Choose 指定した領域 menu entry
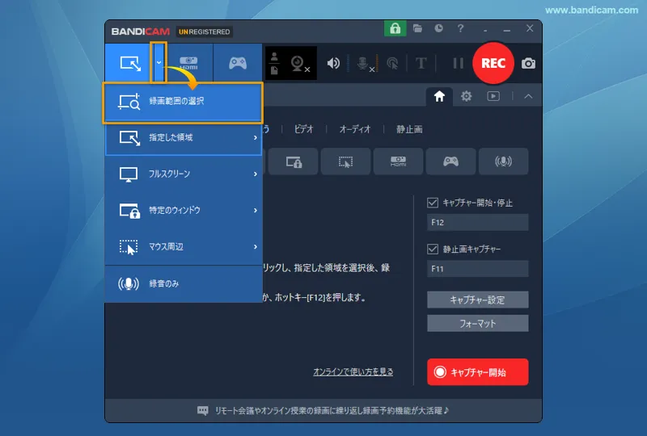 tap(184, 137)
